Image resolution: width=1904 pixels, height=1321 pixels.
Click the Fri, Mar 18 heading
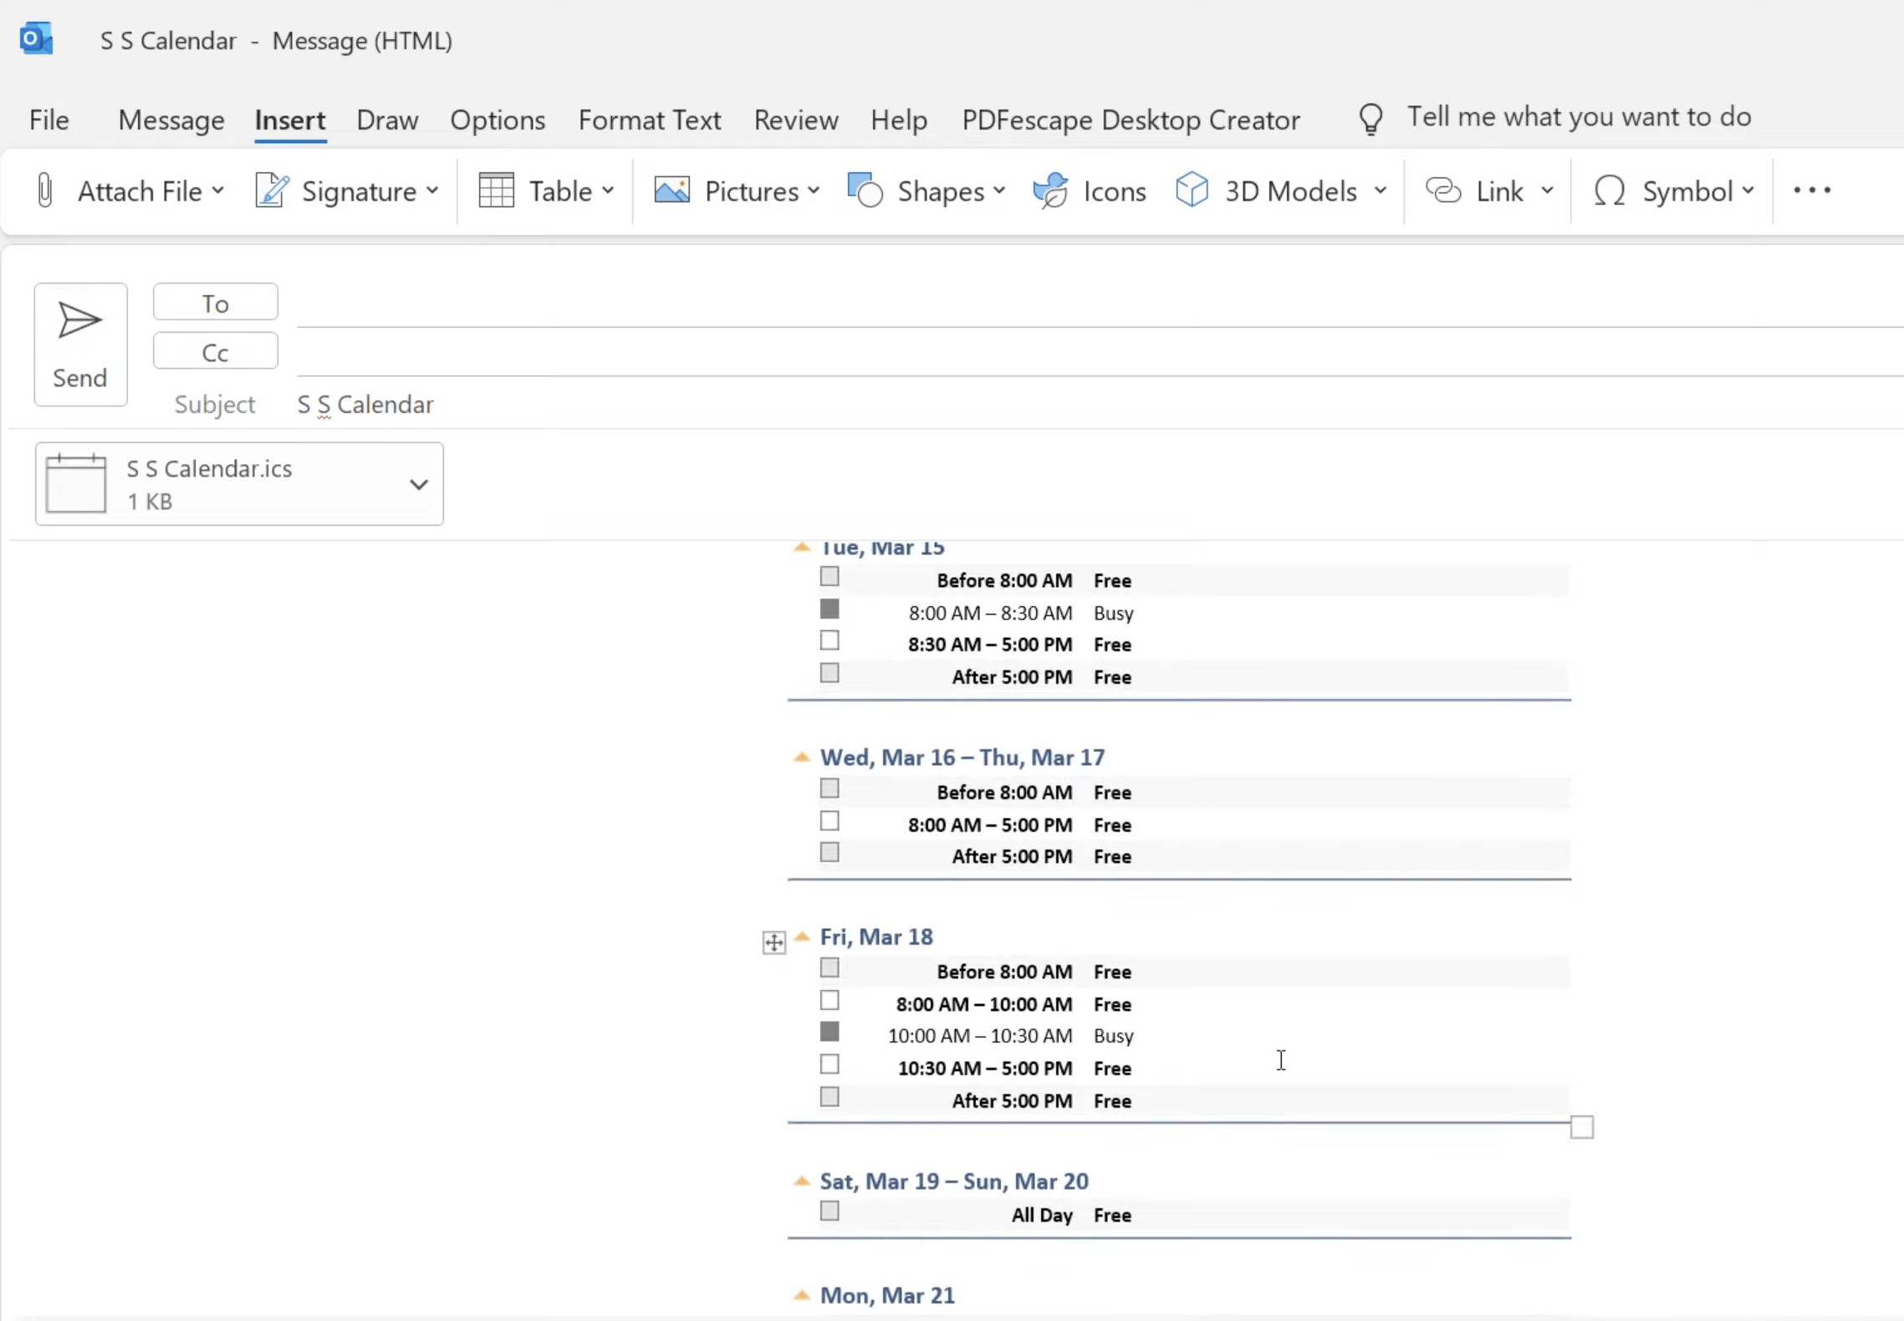click(x=875, y=937)
